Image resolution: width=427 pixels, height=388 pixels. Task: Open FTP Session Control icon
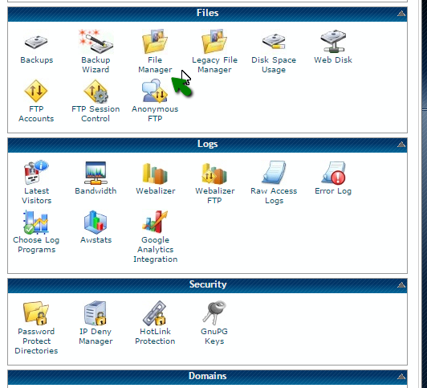(x=96, y=92)
